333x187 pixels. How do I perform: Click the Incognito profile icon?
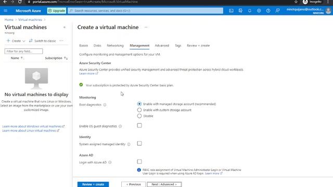305,2
